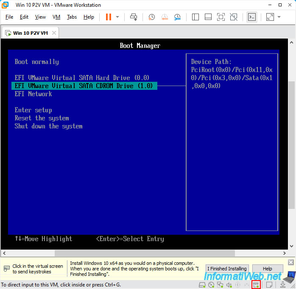Open the snapshot manager icon

click(x=177, y=17)
